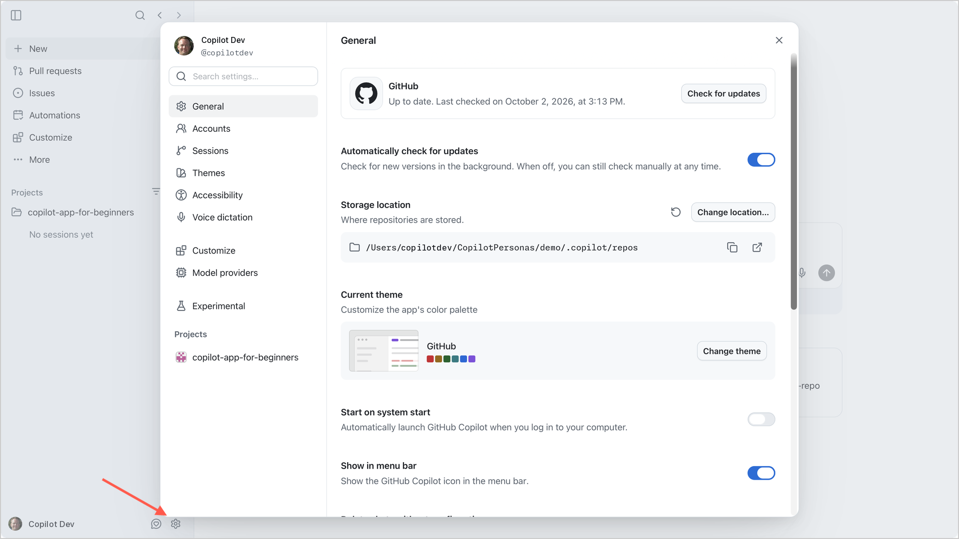Reset storage location to default

(676, 212)
